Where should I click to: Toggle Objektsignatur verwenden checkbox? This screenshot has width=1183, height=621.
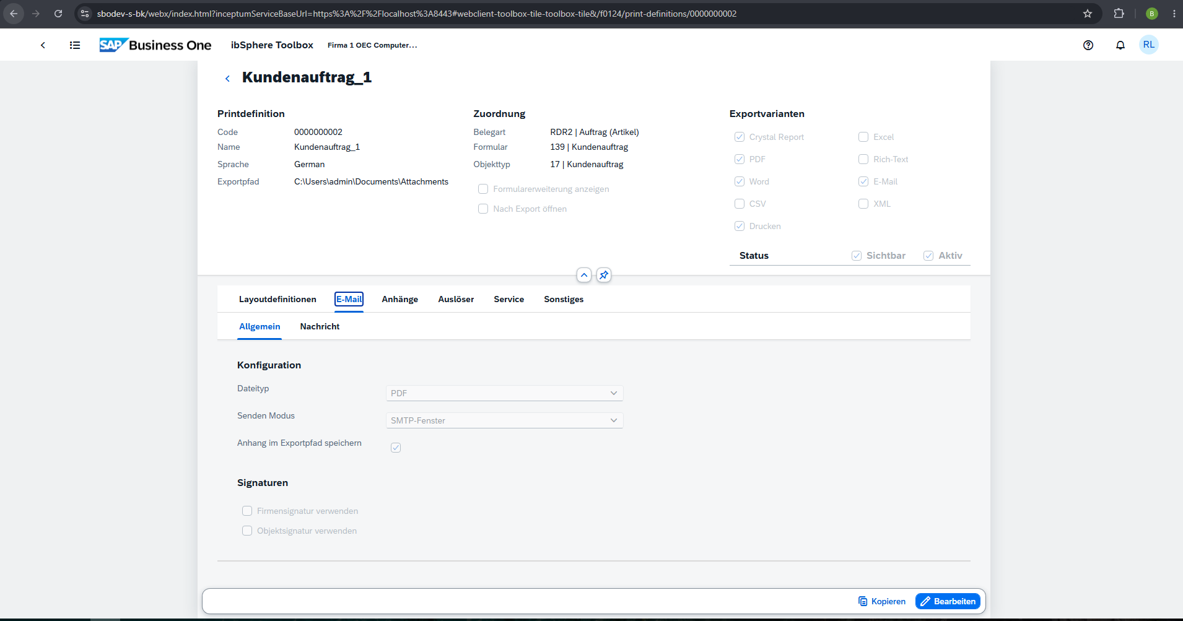[x=247, y=531]
